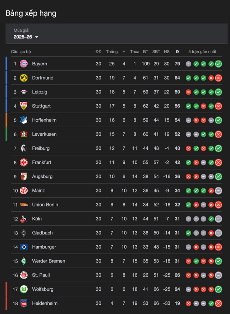Click the Leipzig club logo
230x314 pixels.
(x=24, y=92)
